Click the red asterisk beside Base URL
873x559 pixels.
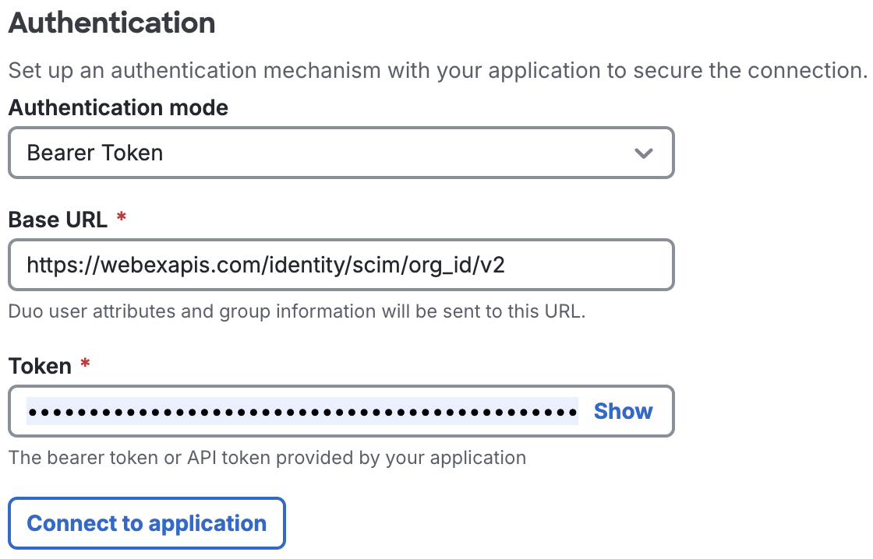(x=121, y=219)
